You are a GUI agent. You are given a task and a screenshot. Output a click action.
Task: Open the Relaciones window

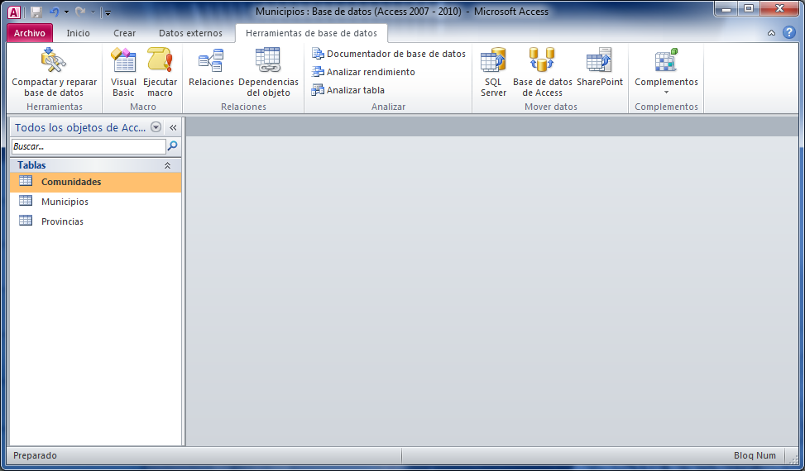[211, 67]
